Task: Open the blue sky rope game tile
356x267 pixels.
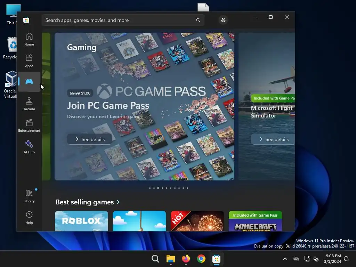Action: click(x=139, y=221)
